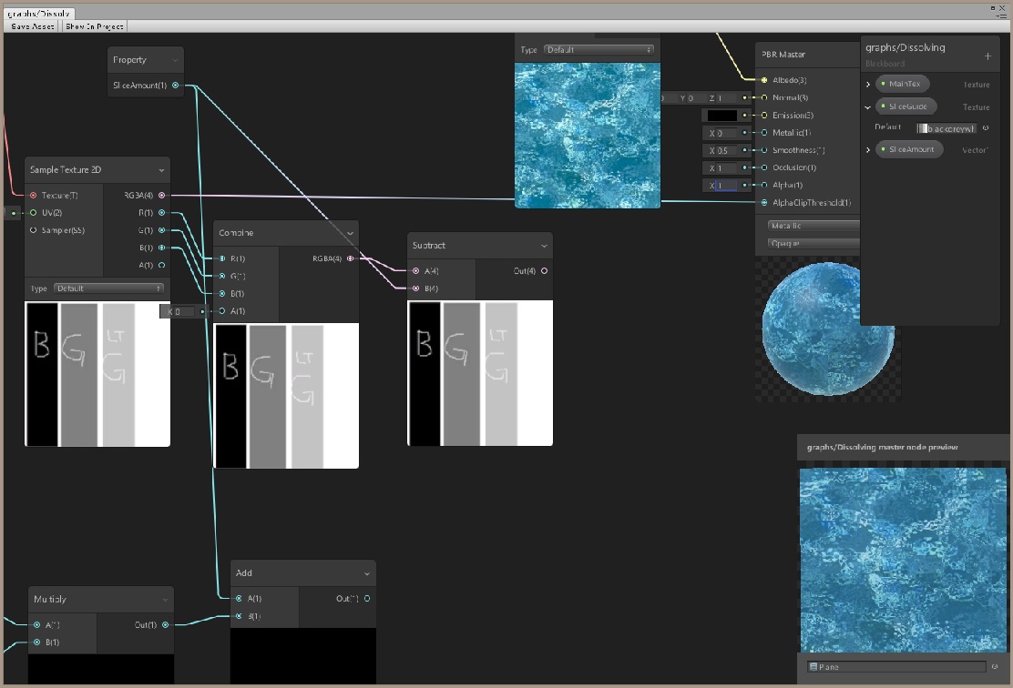This screenshot has height=688, width=1013.
Task: Click the RGBA(4) output port on Sample Texture 2D
Action: click(x=163, y=195)
